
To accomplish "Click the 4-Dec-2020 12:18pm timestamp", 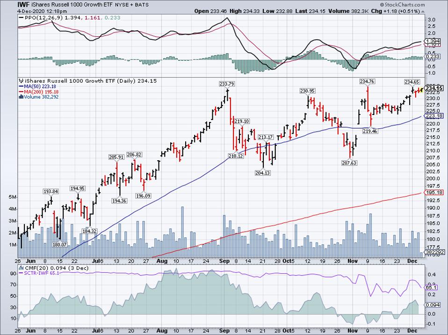I will (42, 11).
